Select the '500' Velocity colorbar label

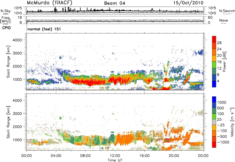click(221, 108)
